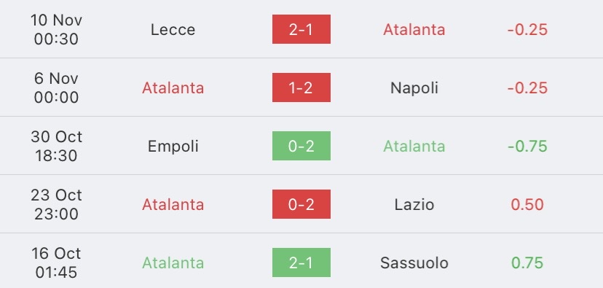Image resolution: width=603 pixels, height=288 pixels.
Task: Click the -0.75 handicap value
Action: [527, 147]
